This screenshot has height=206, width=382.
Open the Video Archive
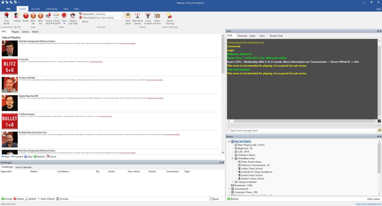(x=157, y=16)
